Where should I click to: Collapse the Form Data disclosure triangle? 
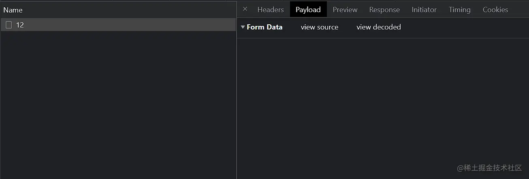pos(243,27)
